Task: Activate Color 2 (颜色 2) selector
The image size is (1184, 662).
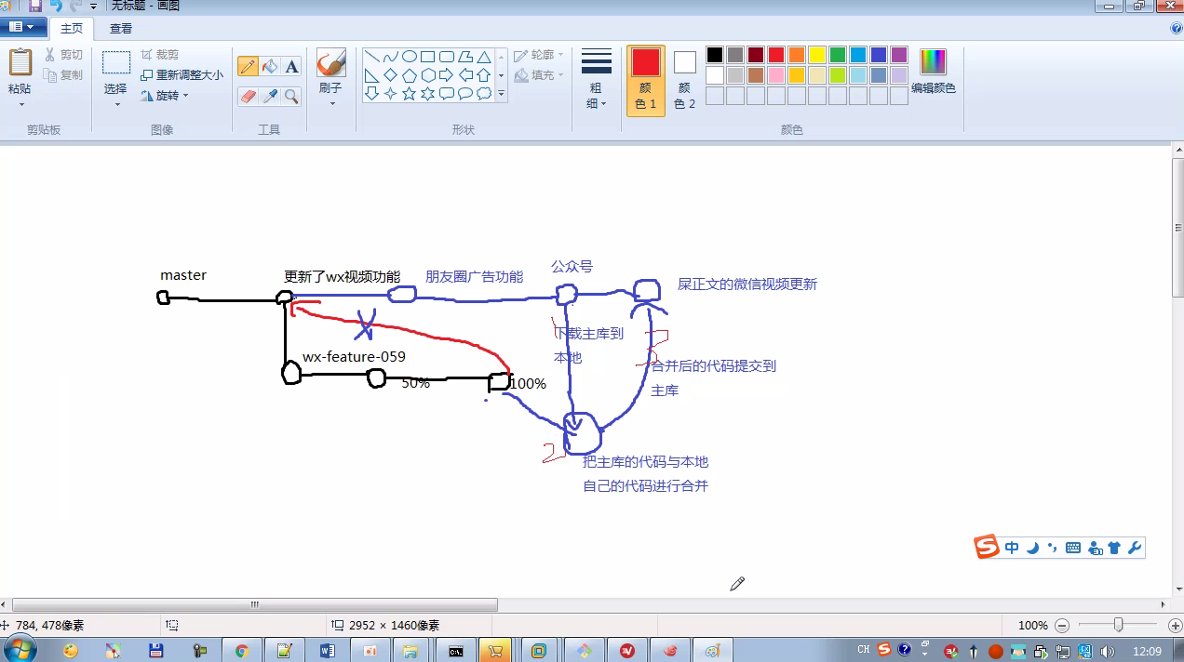Action: 685,80
